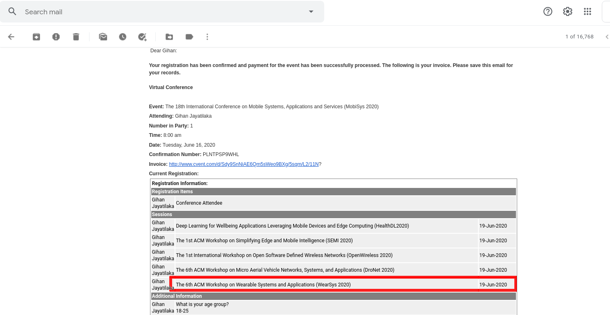Viewport: 610px width, 315px height.
Task: Open the More options three-dot menu
Action: point(207,37)
